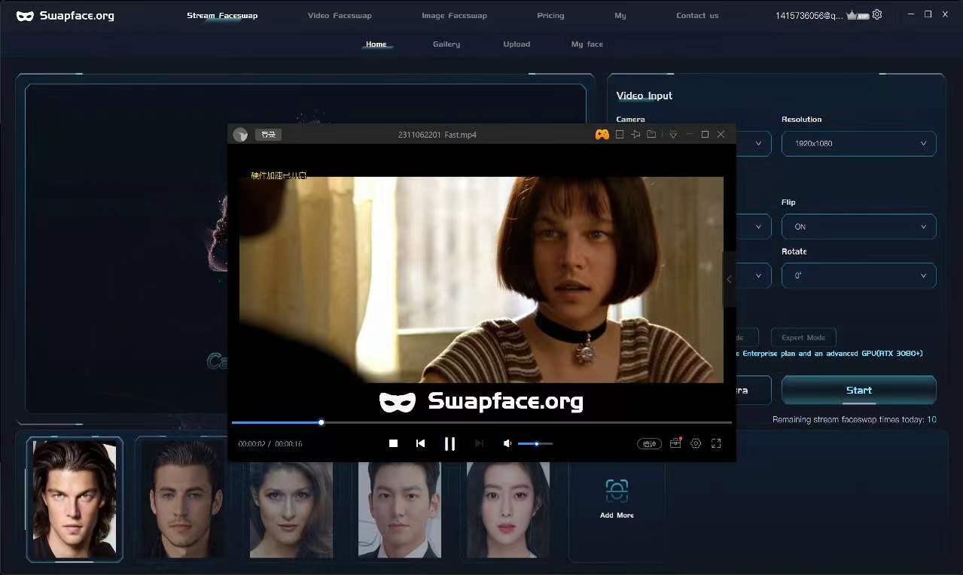Maximize the Swapface application window
This screenshot has height=575, width=963.
click(928, 14)
